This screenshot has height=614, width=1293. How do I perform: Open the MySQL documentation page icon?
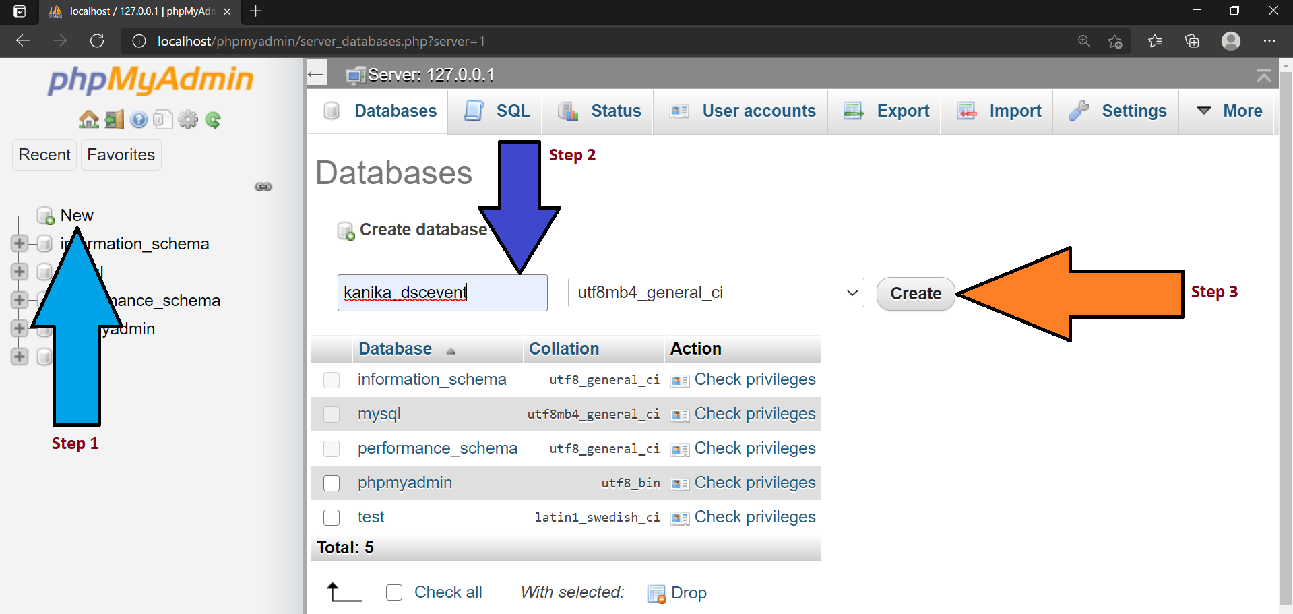coord(163,120)
